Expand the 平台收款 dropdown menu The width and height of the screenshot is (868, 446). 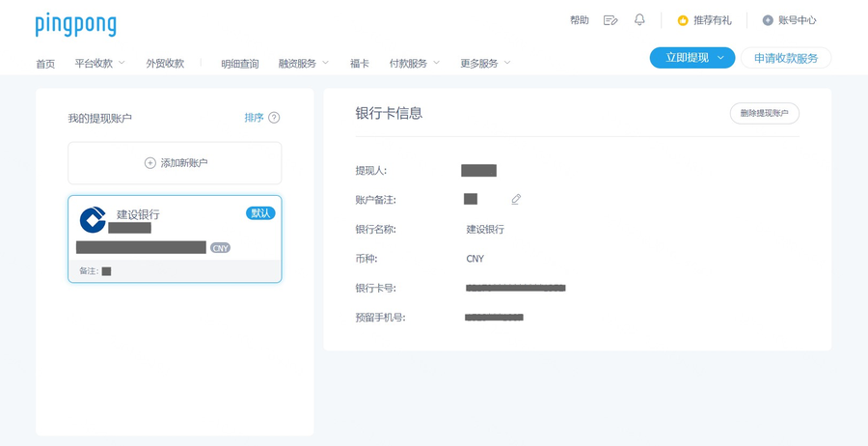99,64
